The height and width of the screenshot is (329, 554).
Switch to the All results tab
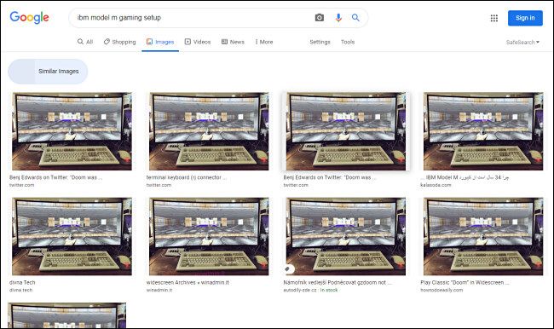tap(85, 42)
